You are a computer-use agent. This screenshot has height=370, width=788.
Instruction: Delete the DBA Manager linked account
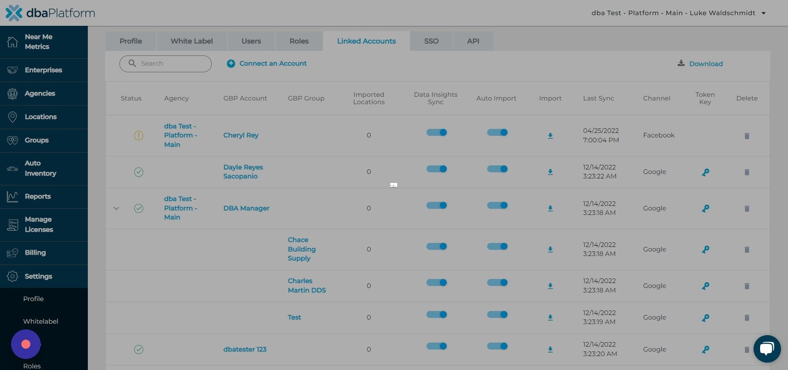[747, 208]
